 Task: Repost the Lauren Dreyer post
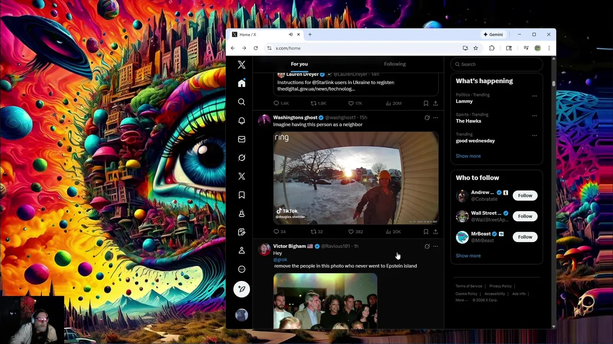coord(318,103)
